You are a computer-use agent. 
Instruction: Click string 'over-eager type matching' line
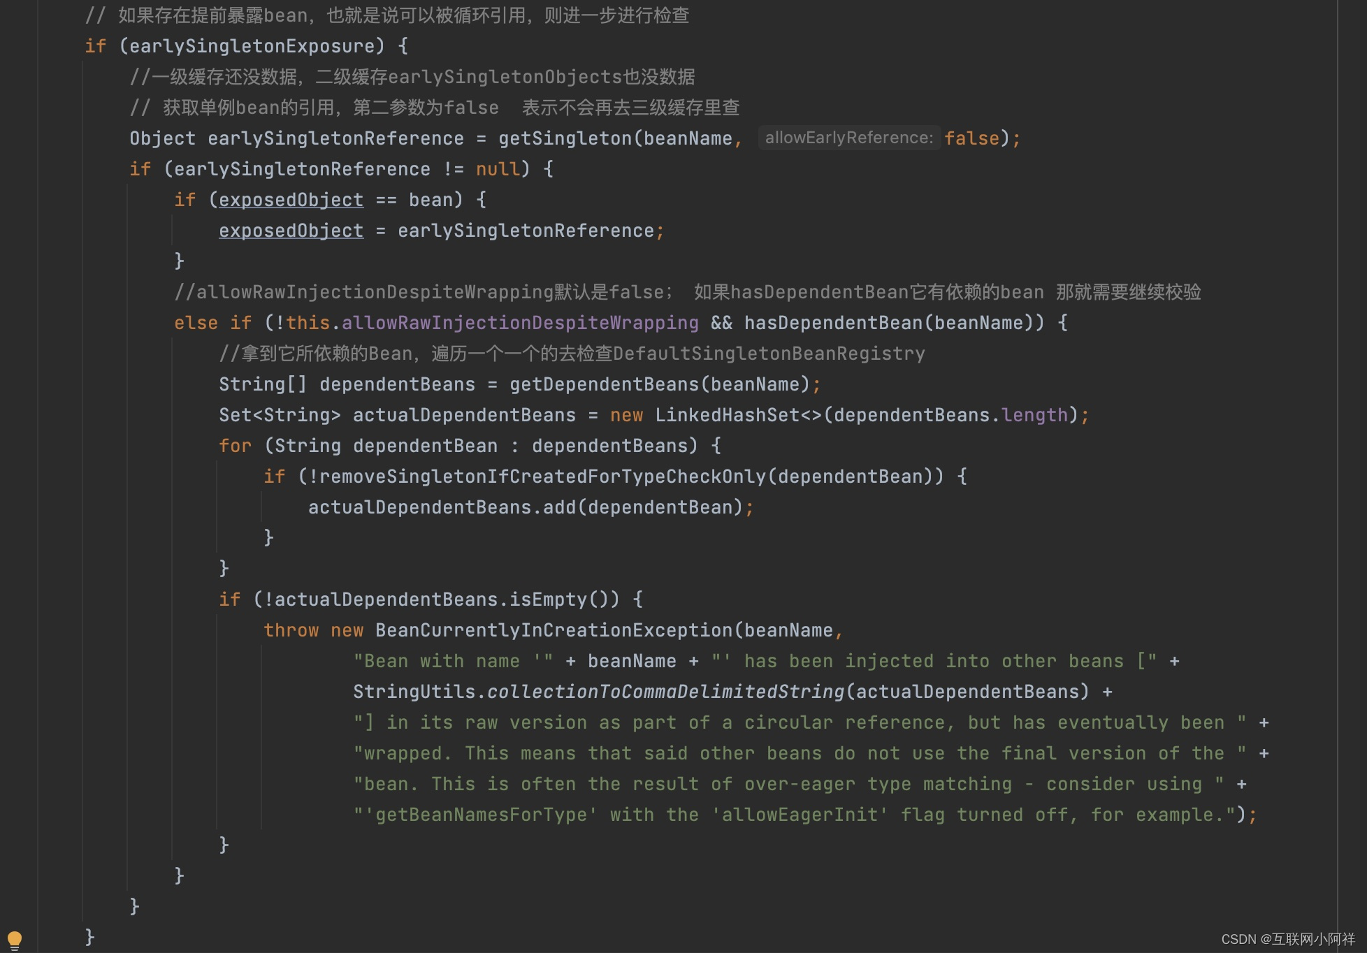click(x=788, y=784)
